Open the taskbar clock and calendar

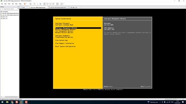pyautogui.click(x=178, y=102)
